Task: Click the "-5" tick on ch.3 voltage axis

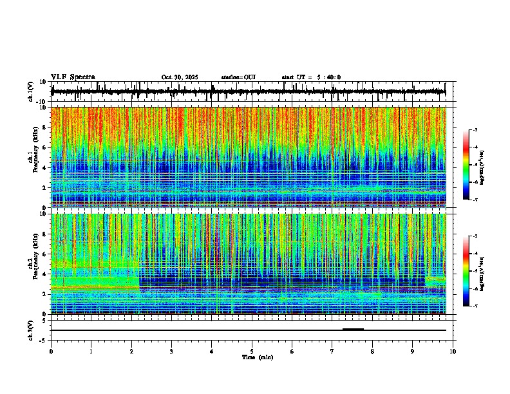Action: [x=43, y=341]
